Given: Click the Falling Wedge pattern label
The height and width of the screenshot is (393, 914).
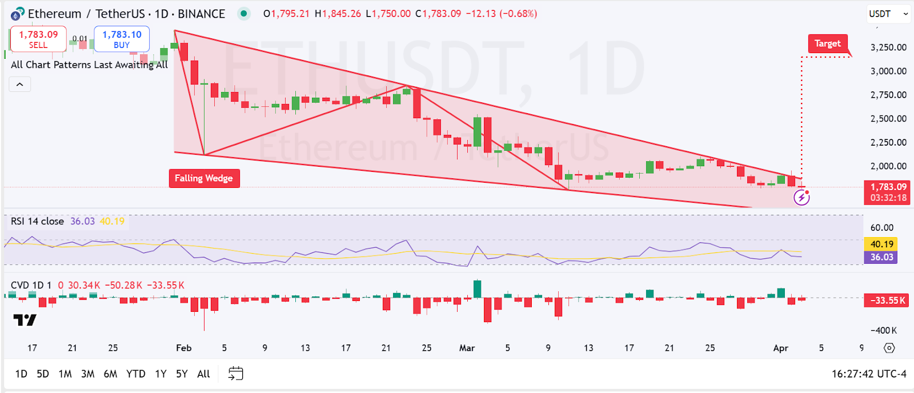Looking at the screenshot, I should [x=204, y=178].
